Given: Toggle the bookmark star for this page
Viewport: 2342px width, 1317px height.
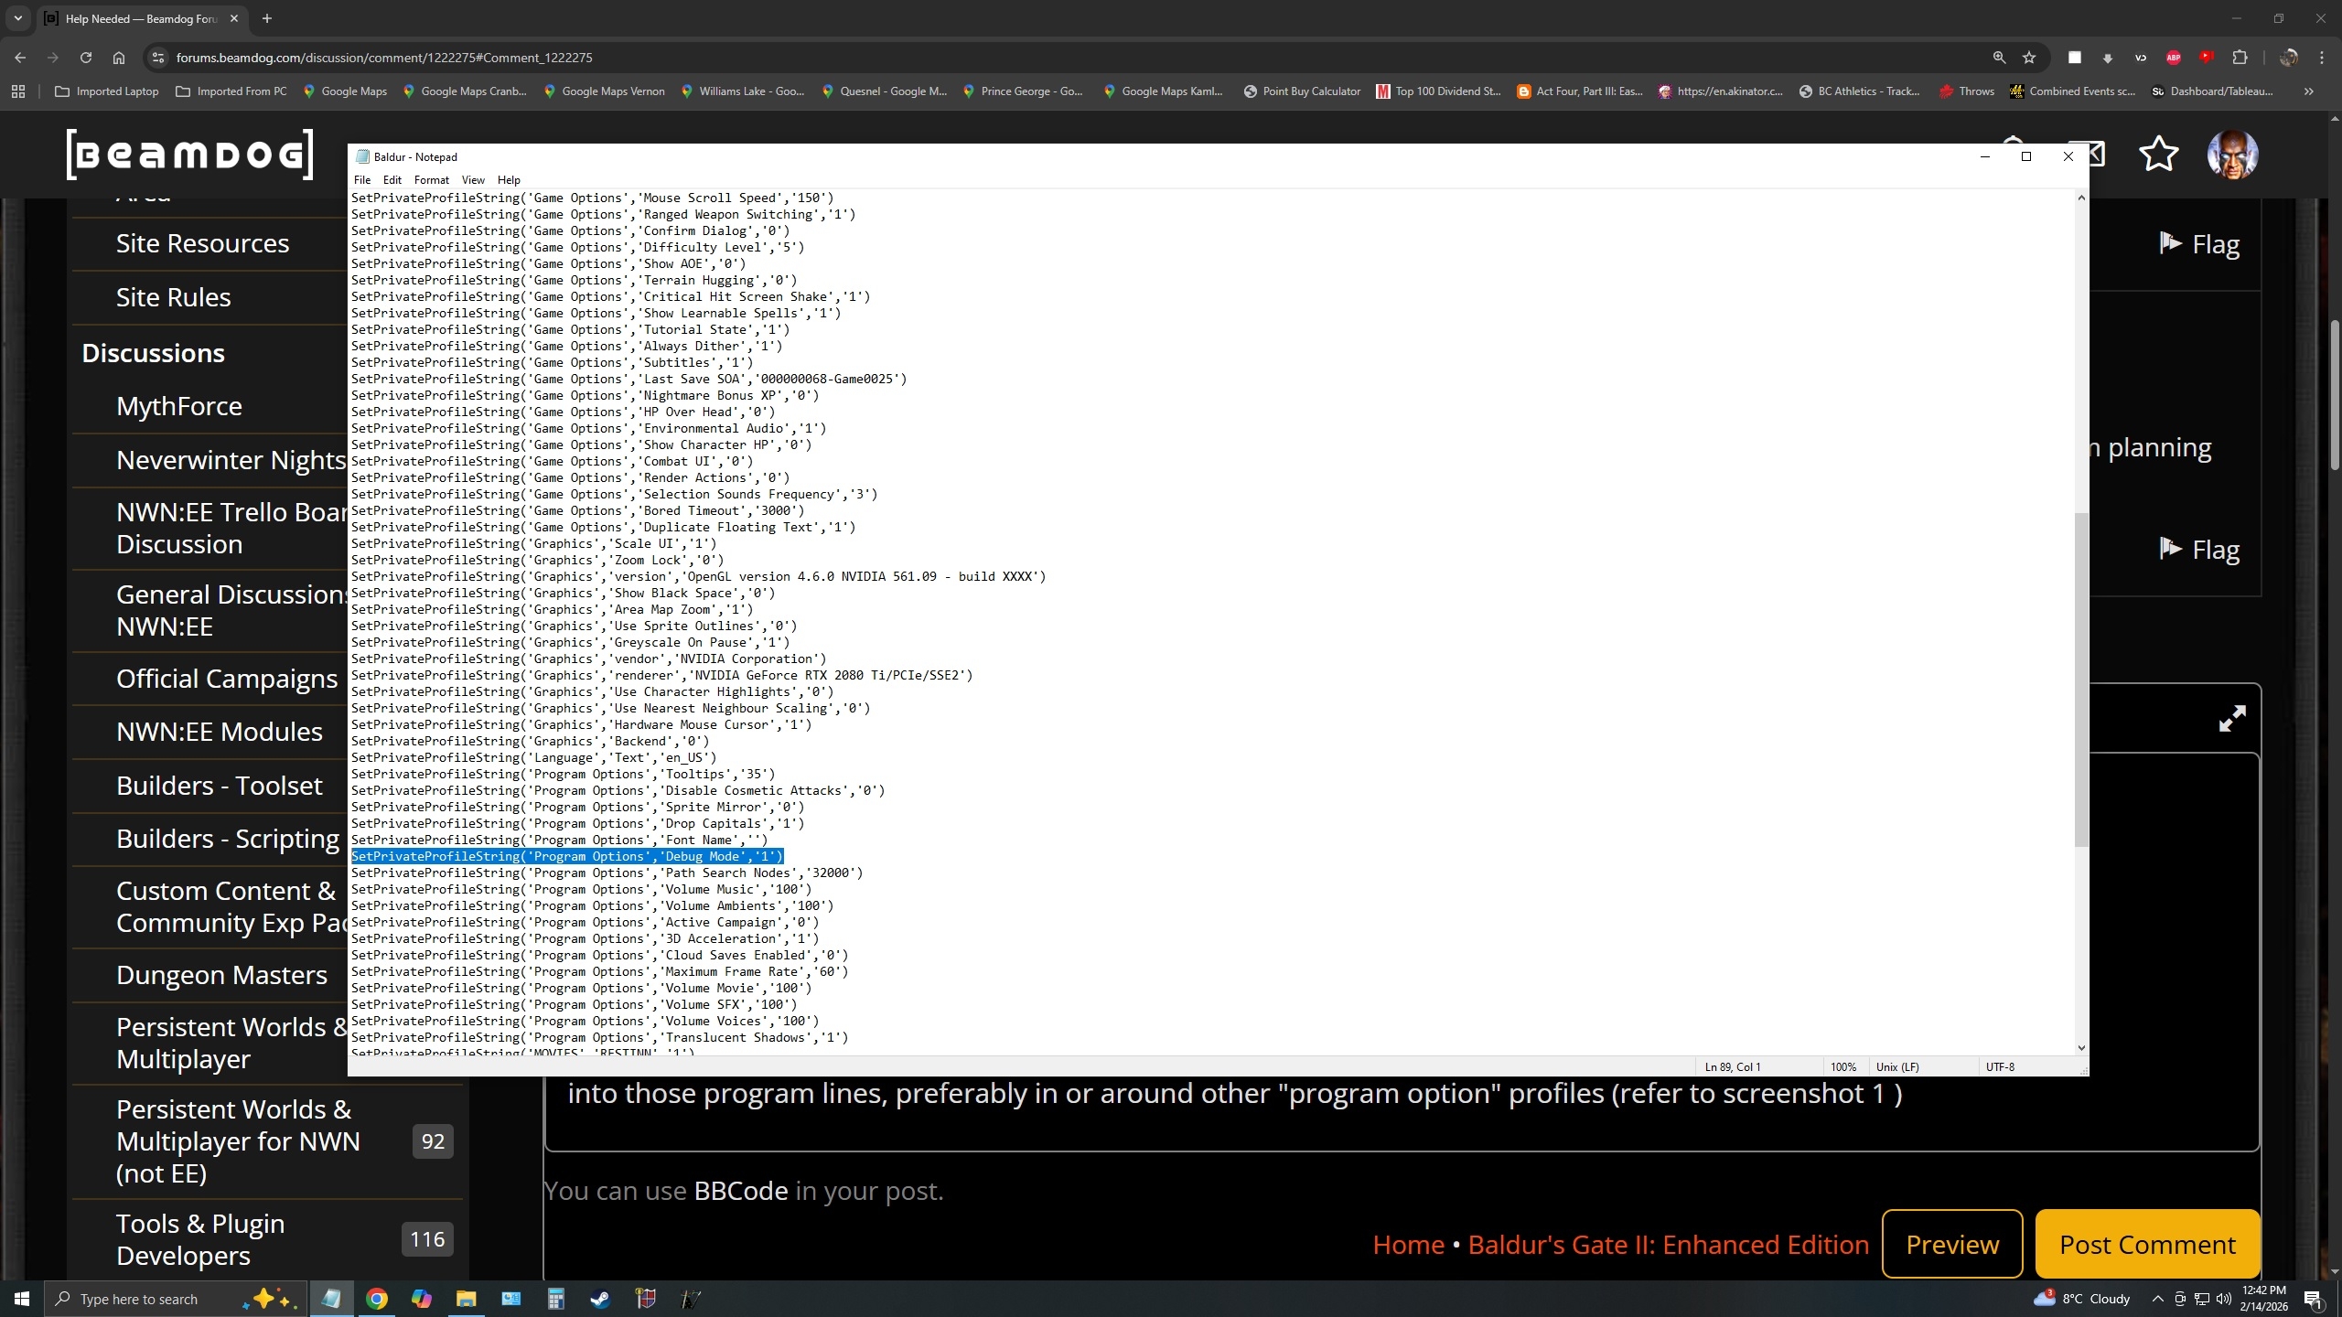Looking at the screenshot, I should [x=2027, y=57].
